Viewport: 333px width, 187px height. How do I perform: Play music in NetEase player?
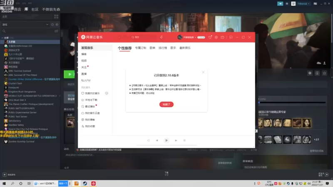tap(166, 140)
